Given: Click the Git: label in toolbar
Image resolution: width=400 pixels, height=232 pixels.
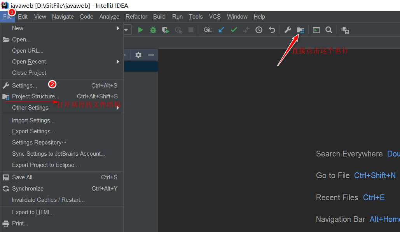Looking at the screenshot, I should [x=208, y=30].
